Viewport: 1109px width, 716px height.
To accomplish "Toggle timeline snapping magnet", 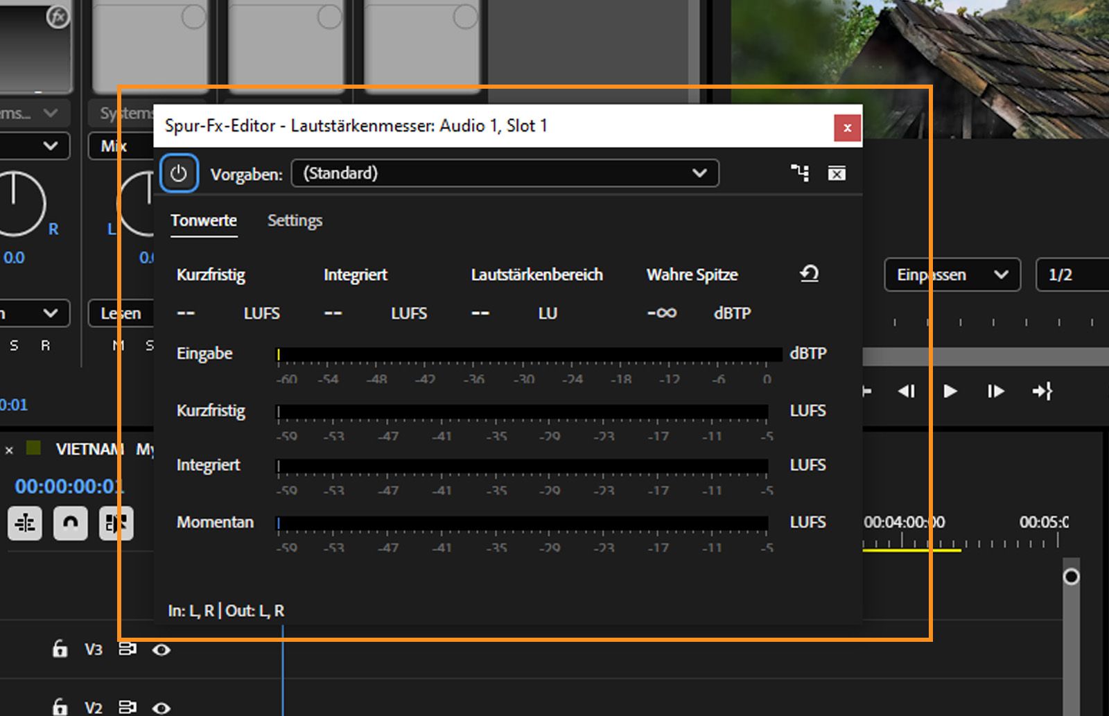I will [x=71, y=523].
